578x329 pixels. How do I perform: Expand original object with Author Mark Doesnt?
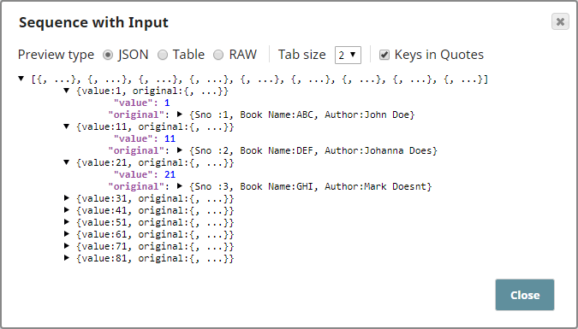click(180, 185)
